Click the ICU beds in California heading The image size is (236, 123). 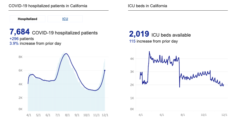click(x=148, y=6)
